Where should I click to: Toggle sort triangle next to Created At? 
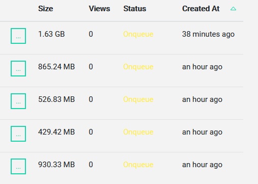(233, 9)
